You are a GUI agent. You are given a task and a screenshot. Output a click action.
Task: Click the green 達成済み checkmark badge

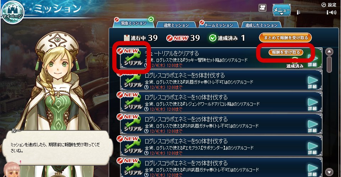212,38
